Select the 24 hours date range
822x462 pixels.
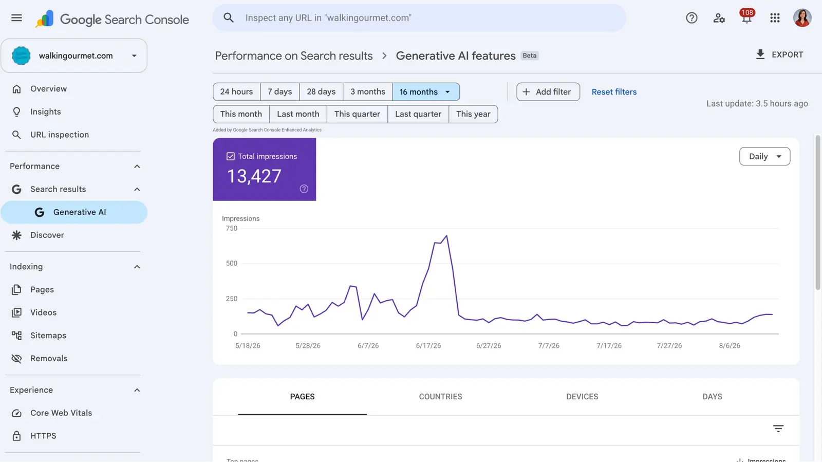[237, 92]
